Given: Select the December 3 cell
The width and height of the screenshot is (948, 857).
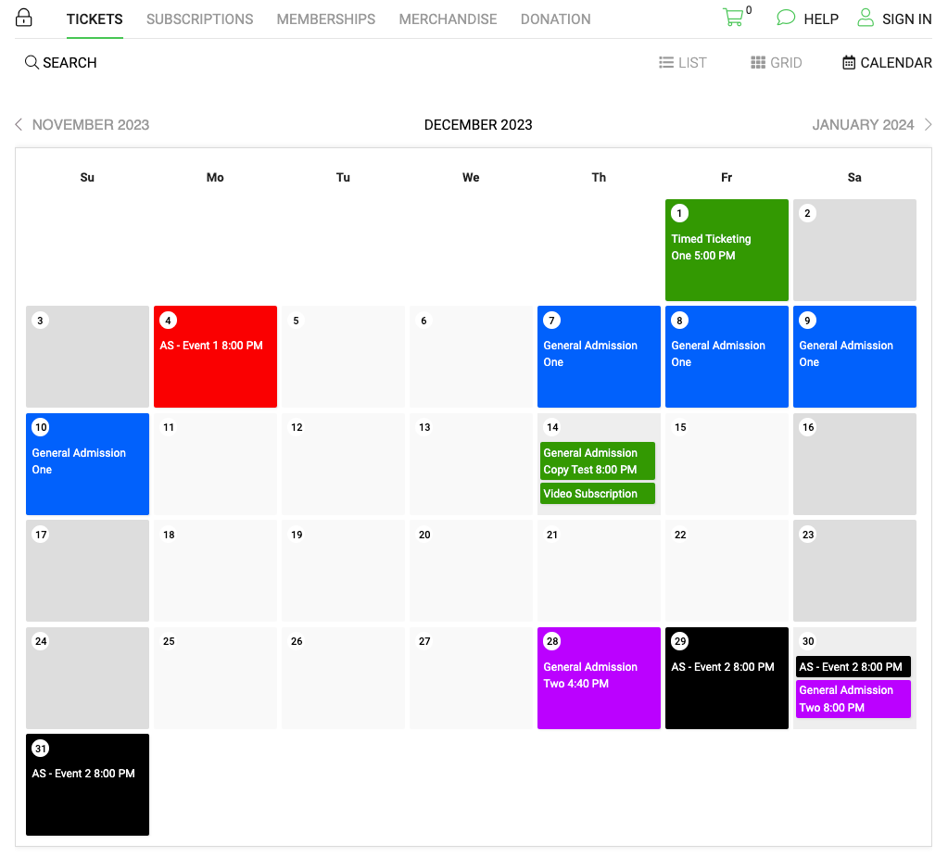Looking at the screenshot, I should coord(88,357).
